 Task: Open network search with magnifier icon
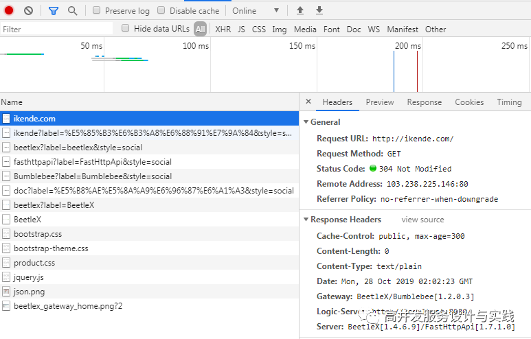[x=72, y=11]
